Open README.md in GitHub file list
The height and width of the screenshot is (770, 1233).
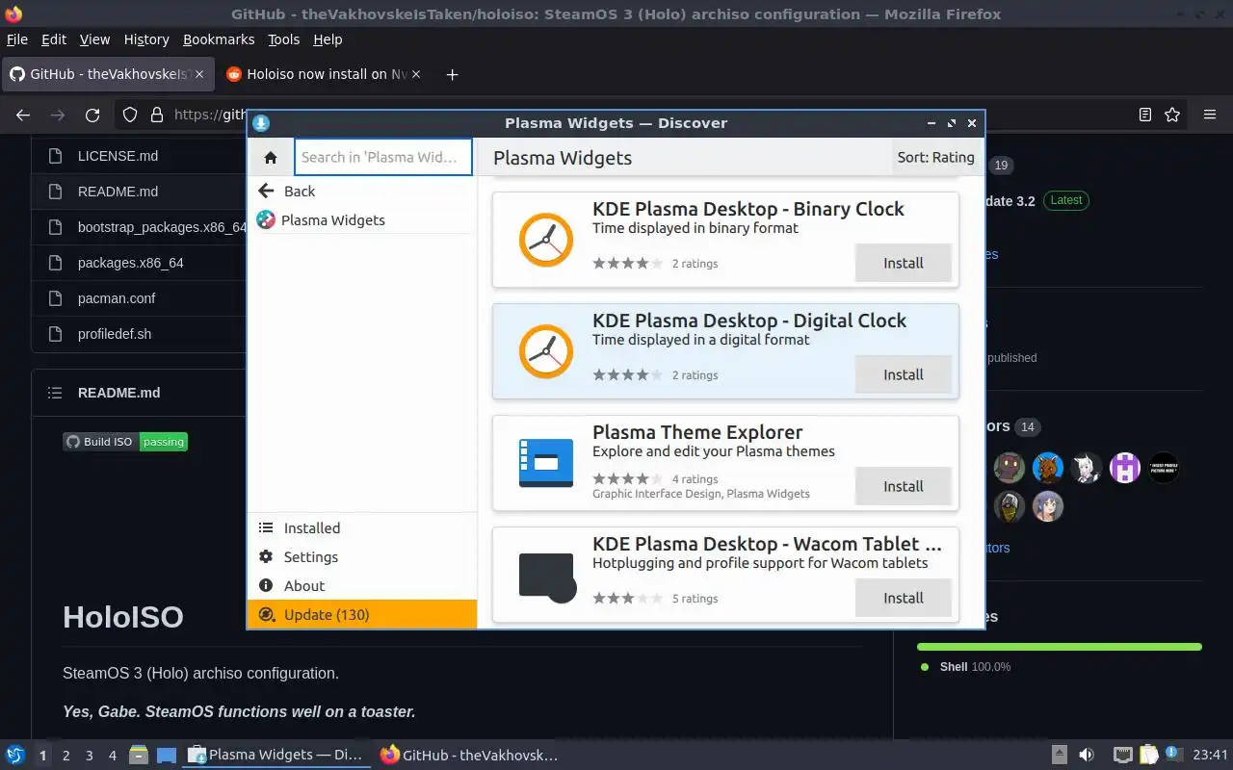[118, 192]
